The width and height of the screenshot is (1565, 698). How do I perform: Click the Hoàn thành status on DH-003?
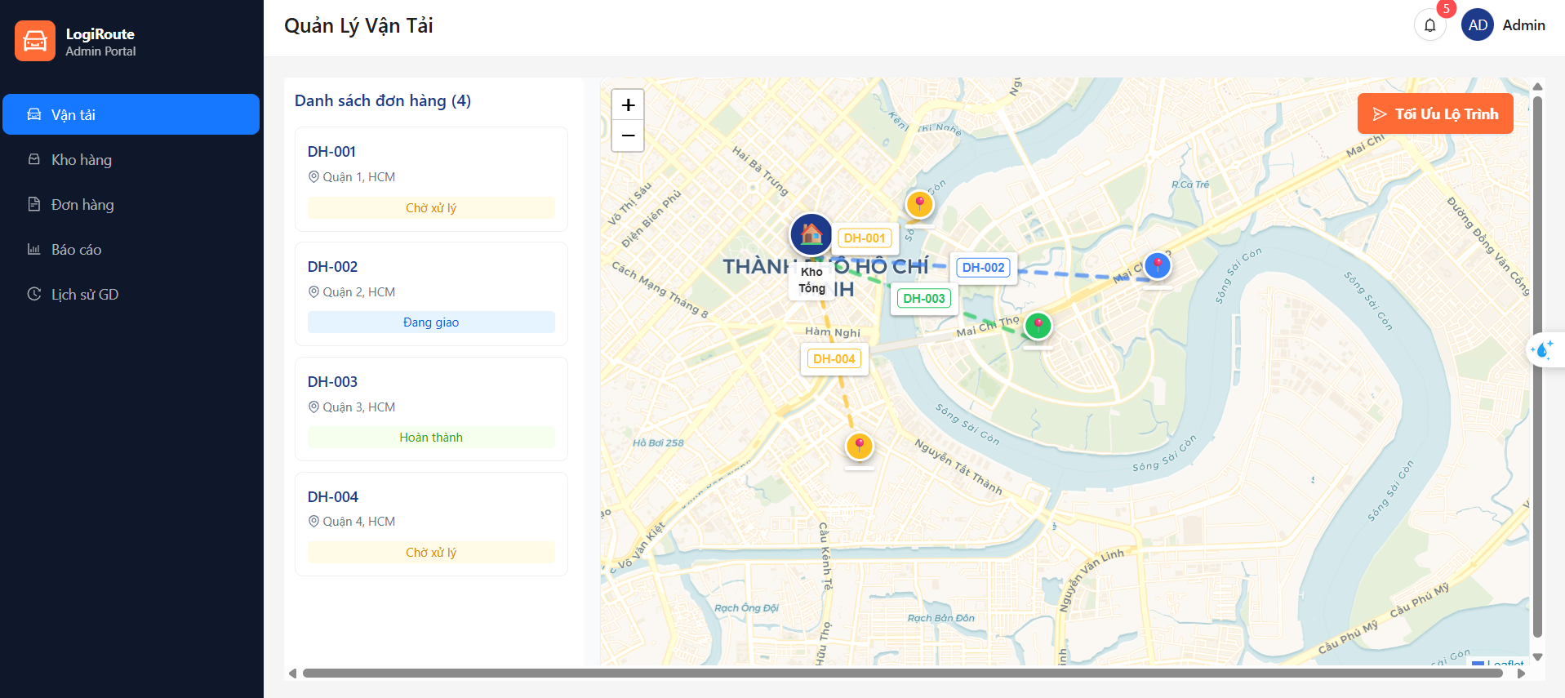click(x=431, y=438)
